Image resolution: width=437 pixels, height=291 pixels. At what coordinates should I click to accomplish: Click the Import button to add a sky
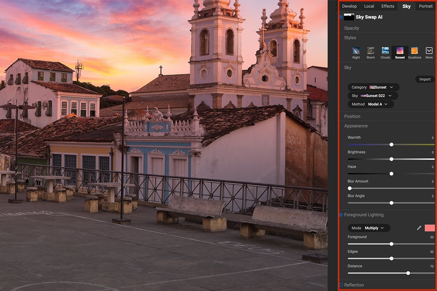click(425, 79)
